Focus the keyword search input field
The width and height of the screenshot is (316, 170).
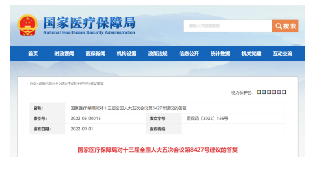(x=228, y=26)
